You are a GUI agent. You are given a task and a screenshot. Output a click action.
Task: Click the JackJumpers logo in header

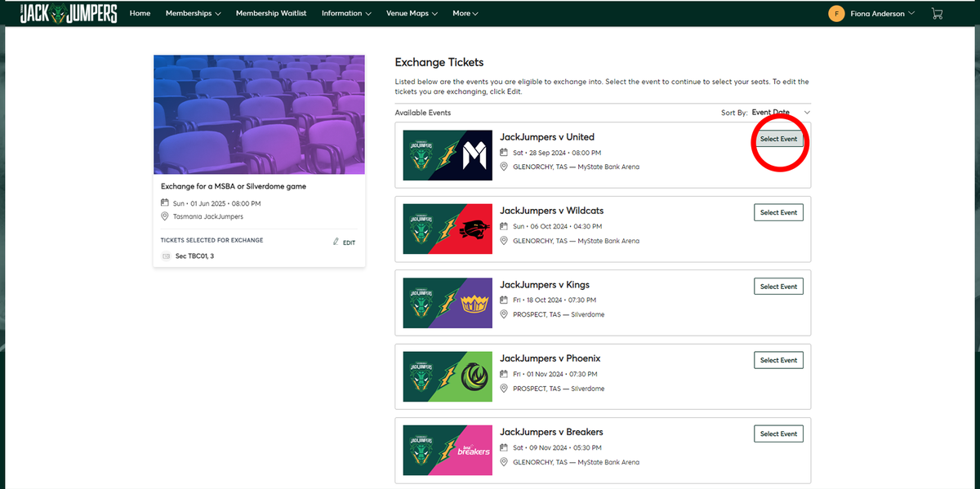coord(69,13)
